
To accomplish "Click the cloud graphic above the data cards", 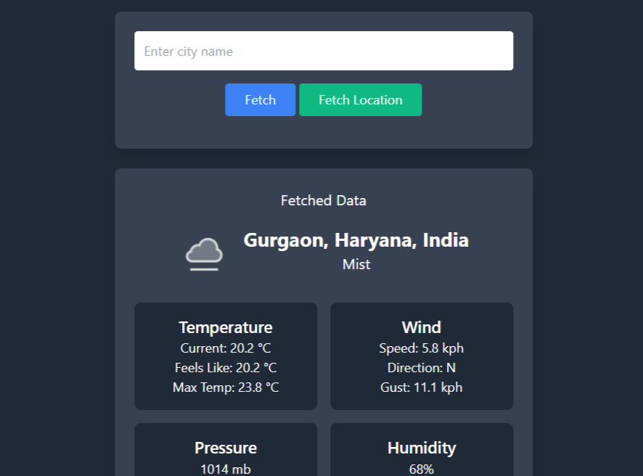I will (203, 253).
